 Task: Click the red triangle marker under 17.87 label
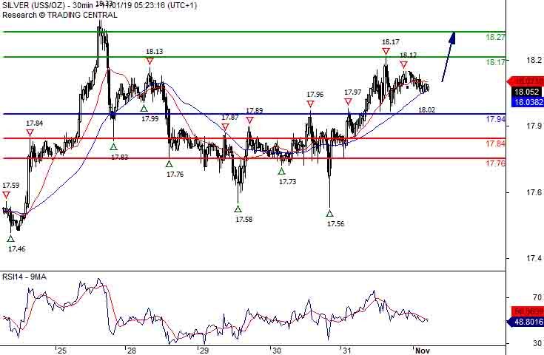click(x=226, y=127)
